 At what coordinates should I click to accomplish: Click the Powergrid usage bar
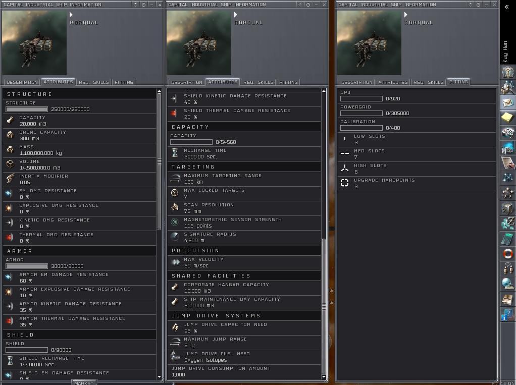click(x=362, y=113)
